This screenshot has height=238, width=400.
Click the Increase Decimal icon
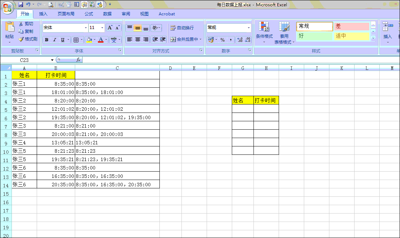point(240,40)
